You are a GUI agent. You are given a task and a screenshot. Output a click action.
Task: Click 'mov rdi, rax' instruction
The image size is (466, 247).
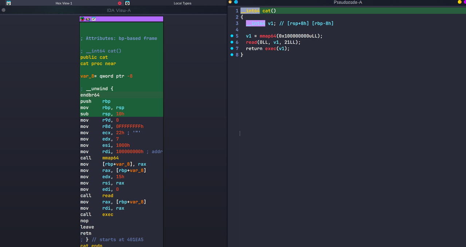[x=102, y=208]
